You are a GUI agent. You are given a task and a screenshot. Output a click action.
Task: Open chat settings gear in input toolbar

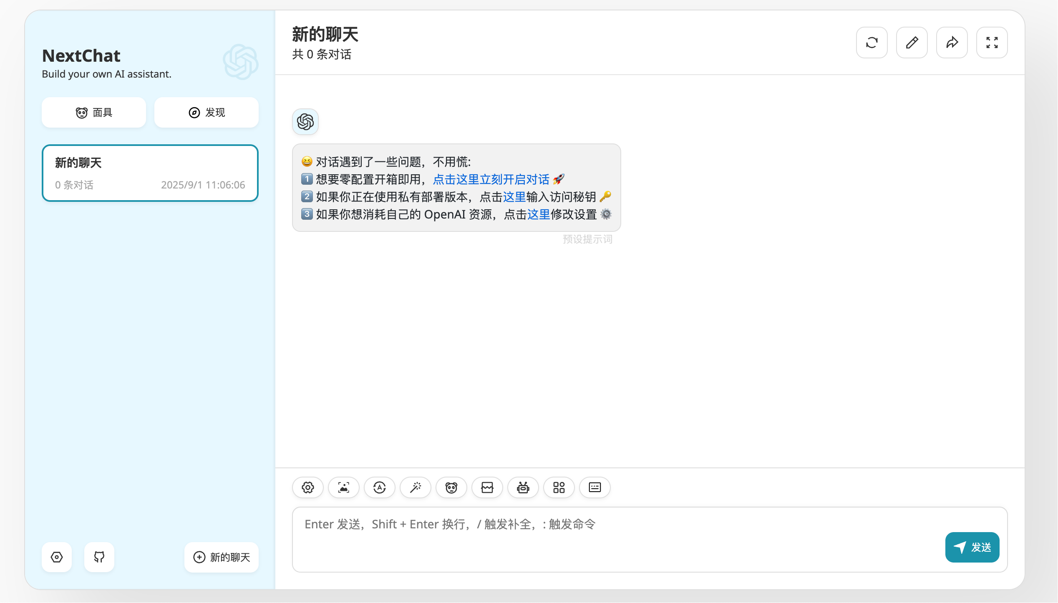click(308, 487)
